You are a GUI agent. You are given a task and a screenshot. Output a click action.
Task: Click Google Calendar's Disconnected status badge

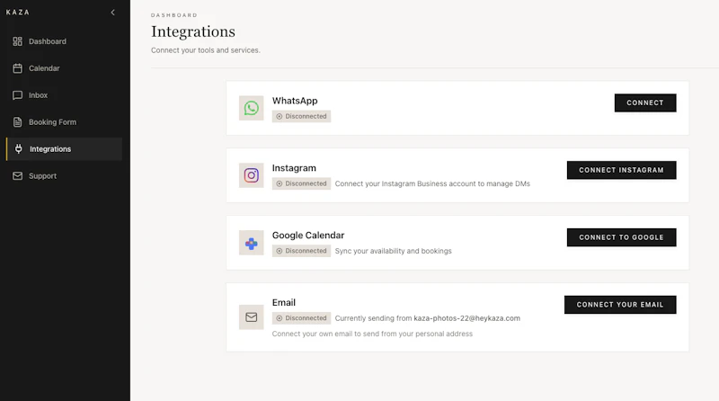pos(301,251)
